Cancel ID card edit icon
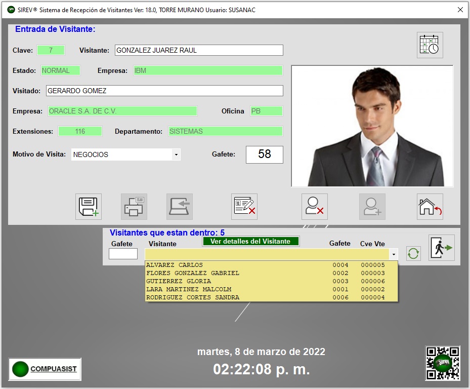This screenshot has height=389, width=470. (x=244, y=207)
